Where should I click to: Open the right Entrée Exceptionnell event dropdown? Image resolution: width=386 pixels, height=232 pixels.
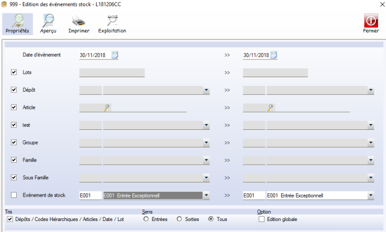coord(370,196)
